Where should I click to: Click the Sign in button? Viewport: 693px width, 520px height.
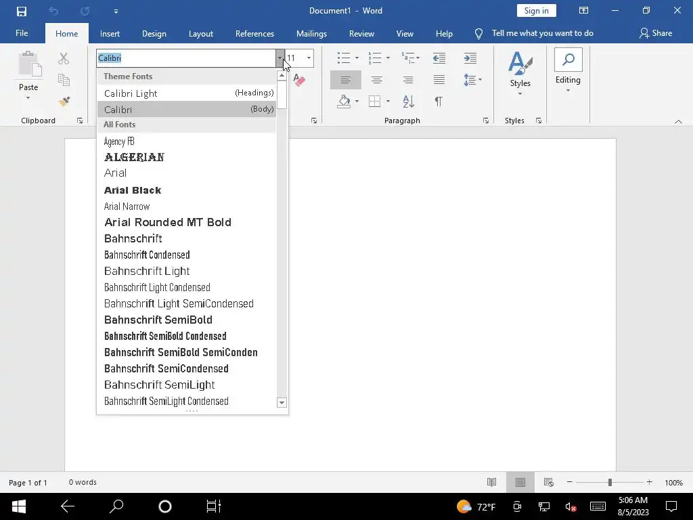pos(537,11)
